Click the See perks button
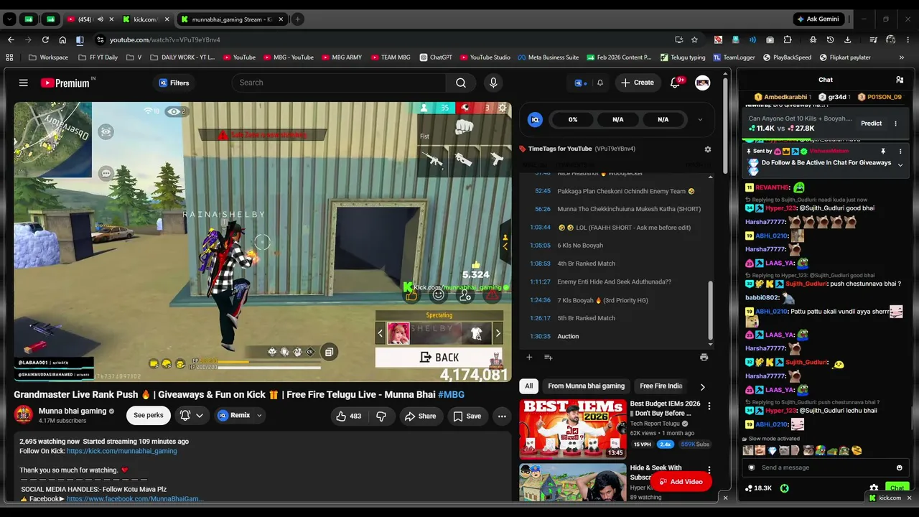This screenshot has height=517, width=919. 148,415
